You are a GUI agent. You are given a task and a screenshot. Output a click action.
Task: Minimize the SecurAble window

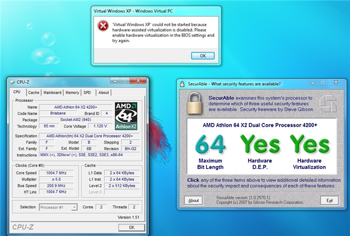click(313, 82)
